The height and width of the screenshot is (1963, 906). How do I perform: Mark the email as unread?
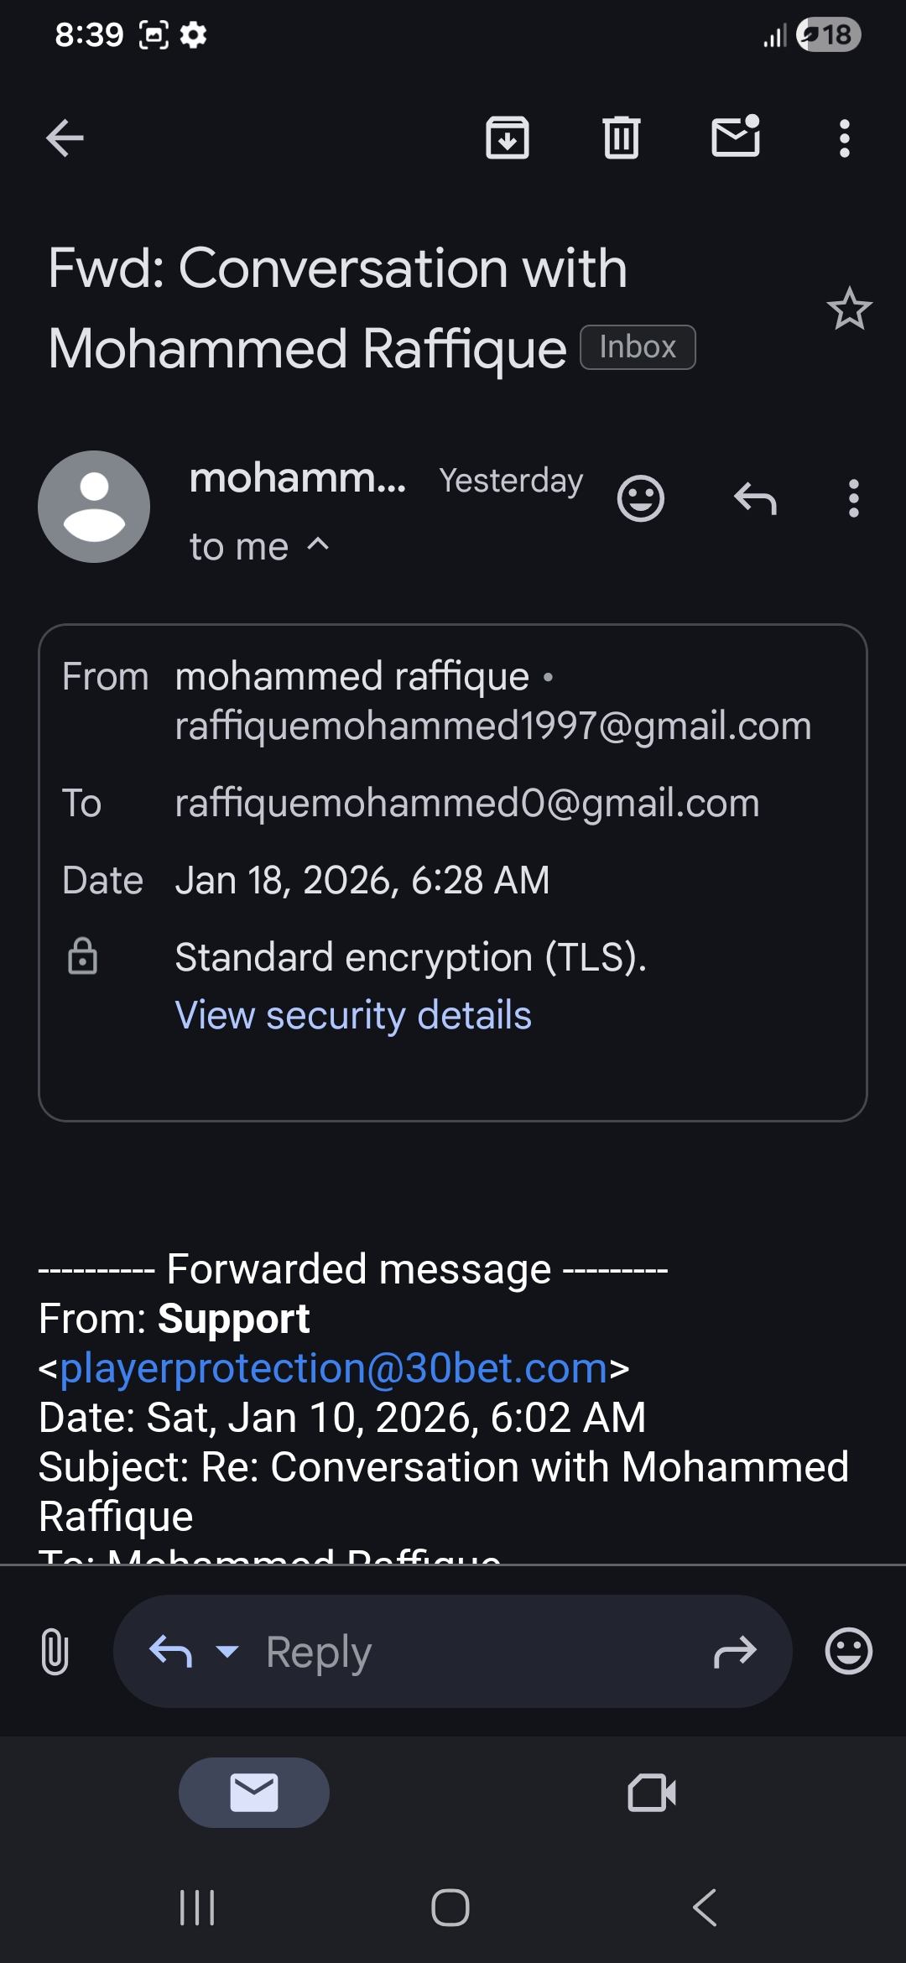coord(736,137)
